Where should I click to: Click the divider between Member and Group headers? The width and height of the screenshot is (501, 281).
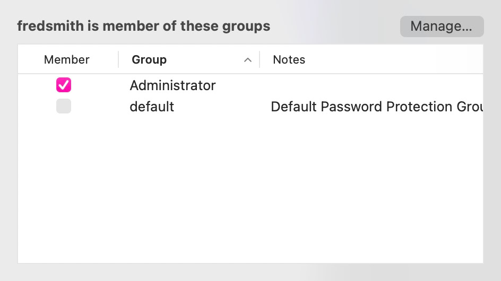pyautogui.click(x=118, y=59)
